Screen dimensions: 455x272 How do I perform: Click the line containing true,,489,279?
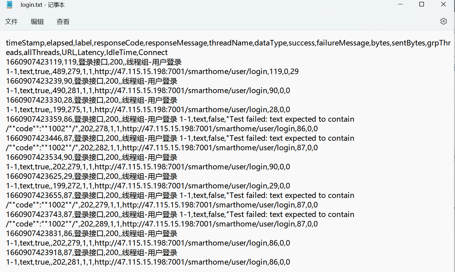[x=152, y=71]
